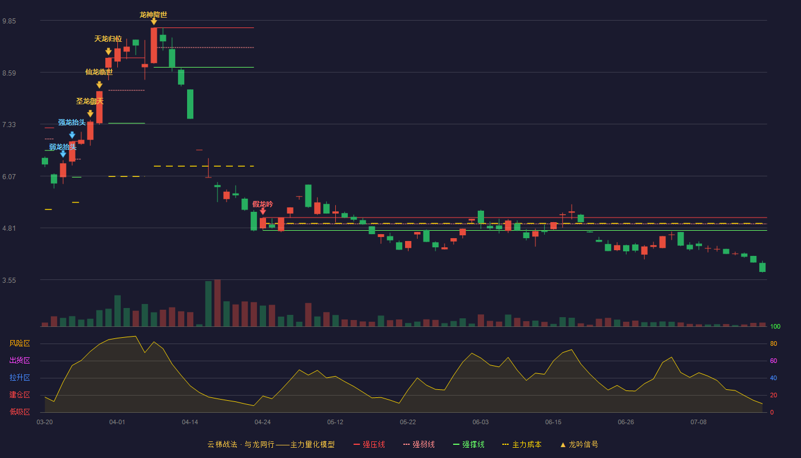The height and width of the screenshot is (458, 801).
Task: Click the 7.33 price axis label
Action: coord(9,125)
